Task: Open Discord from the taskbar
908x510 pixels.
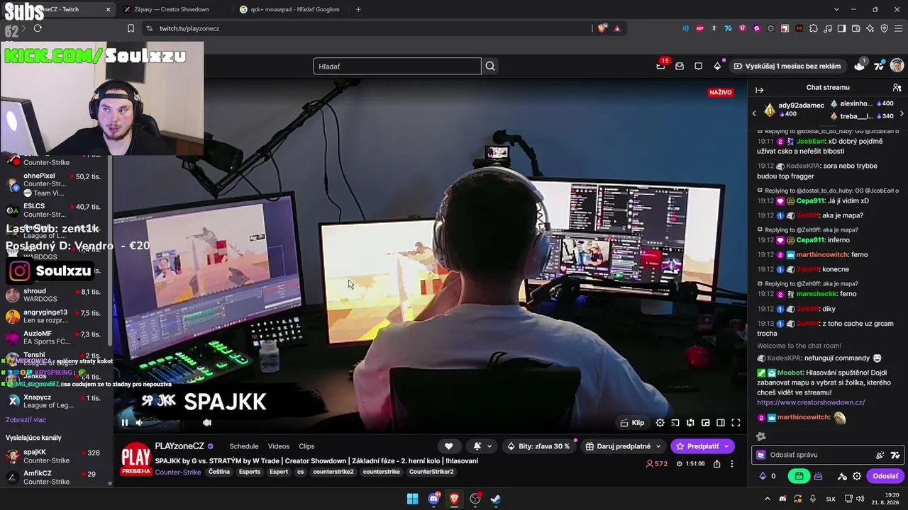Action: pos(433,499)
